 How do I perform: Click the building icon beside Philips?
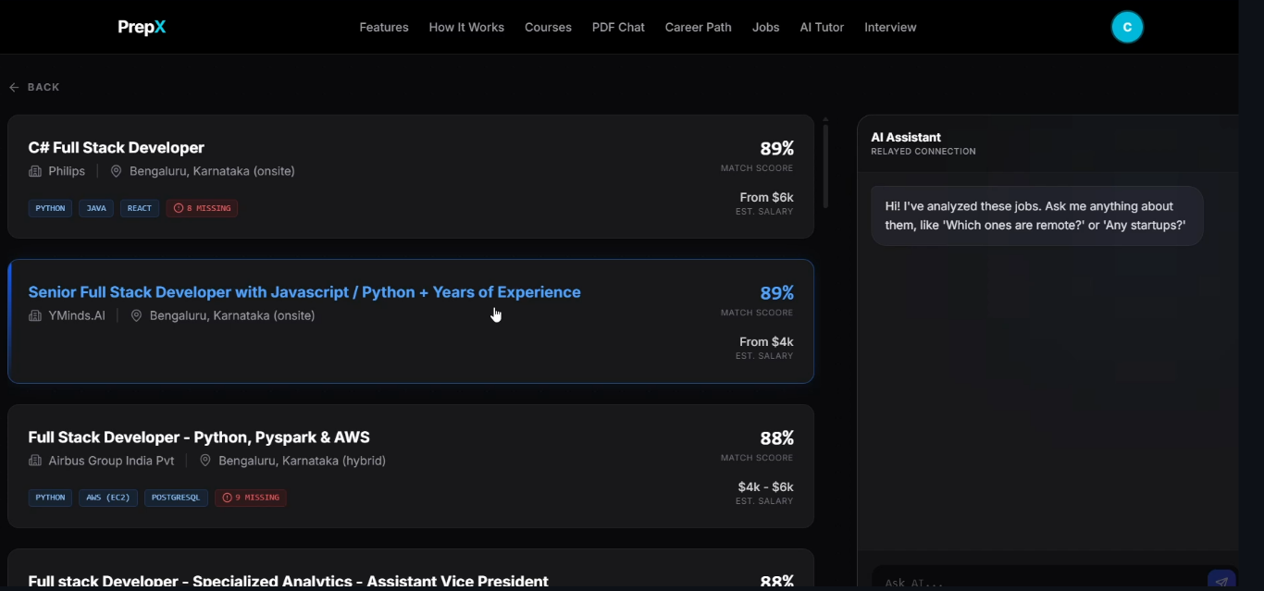click(x=35, y=171)
